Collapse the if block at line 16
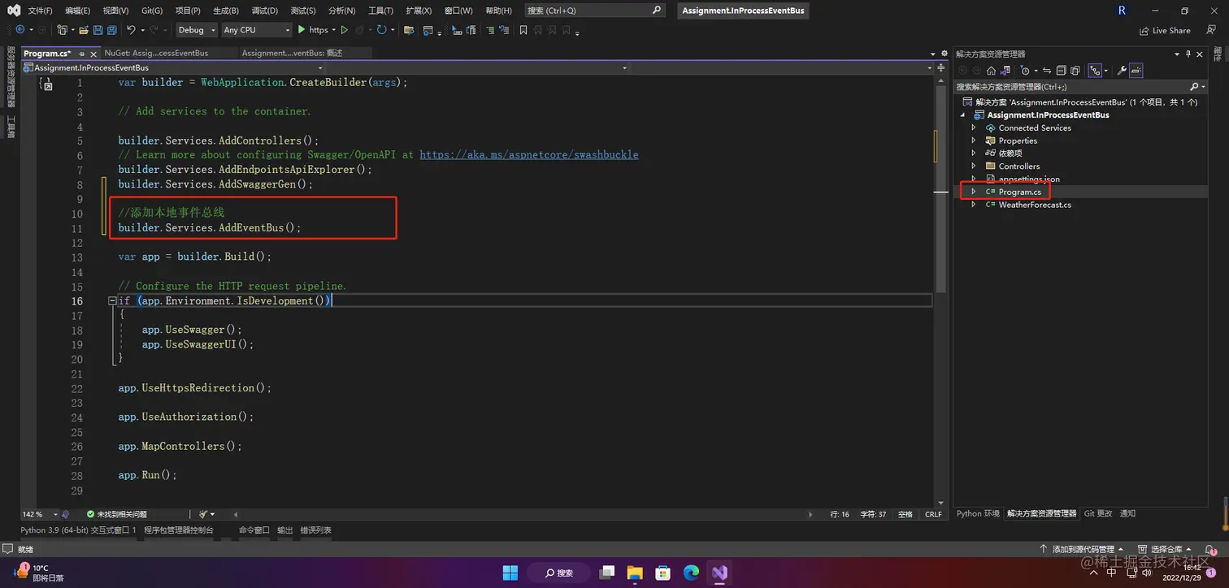Image resolution: width=1229 pixels, height=588 pixels. tap(112, 300)
